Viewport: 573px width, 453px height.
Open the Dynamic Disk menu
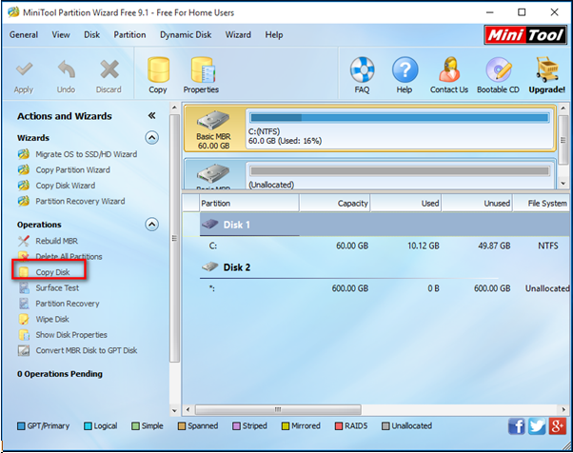(x=186, y=34)
